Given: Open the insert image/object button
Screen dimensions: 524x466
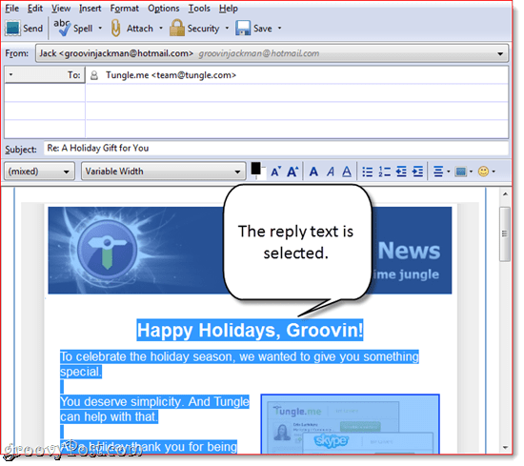Looking at the screenshot, I should point(463,172).
